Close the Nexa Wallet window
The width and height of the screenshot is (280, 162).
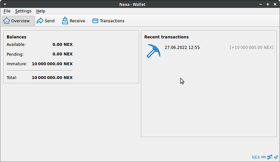tap(275, 4)
